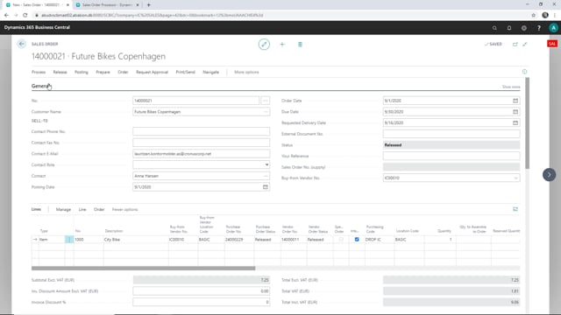Open the Order menu in Lines

pos(99,209)
